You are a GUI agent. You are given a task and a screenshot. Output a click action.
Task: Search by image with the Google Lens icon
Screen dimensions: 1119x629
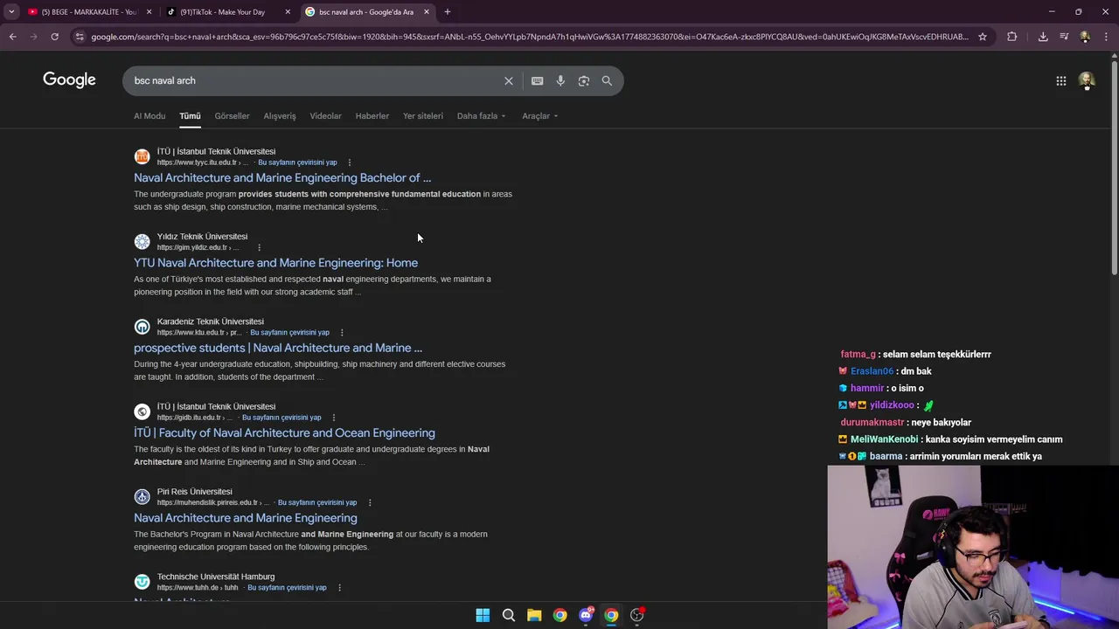point(584,80)
